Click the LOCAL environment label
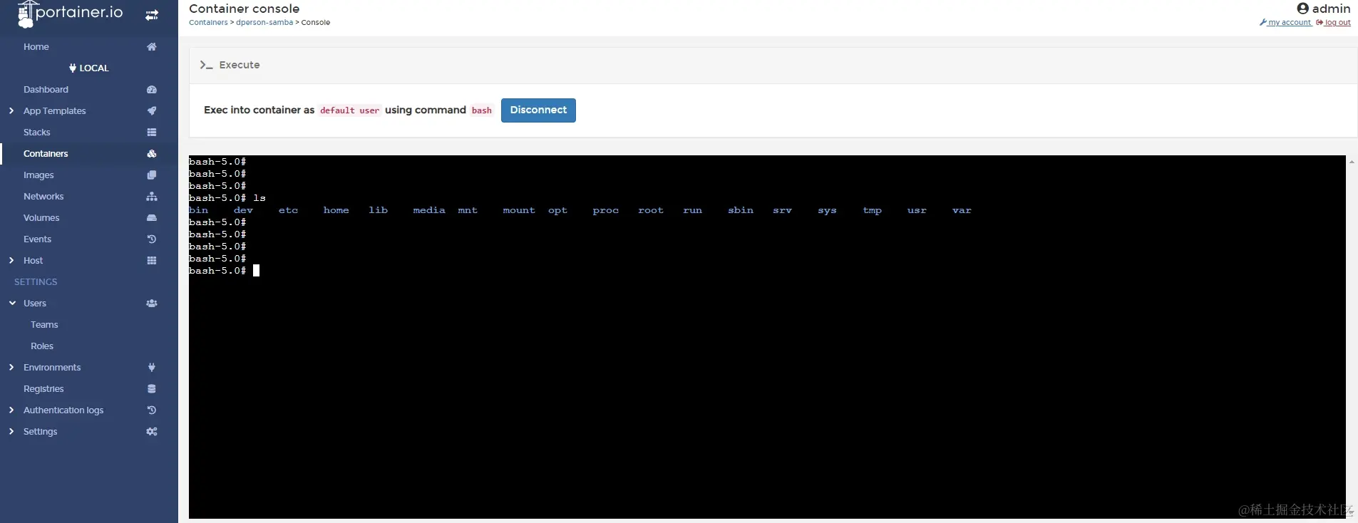 coord(94,68)
